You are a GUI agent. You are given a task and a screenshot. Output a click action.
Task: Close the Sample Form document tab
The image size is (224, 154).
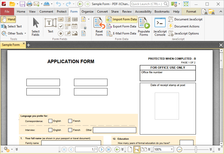coord(24,44)
